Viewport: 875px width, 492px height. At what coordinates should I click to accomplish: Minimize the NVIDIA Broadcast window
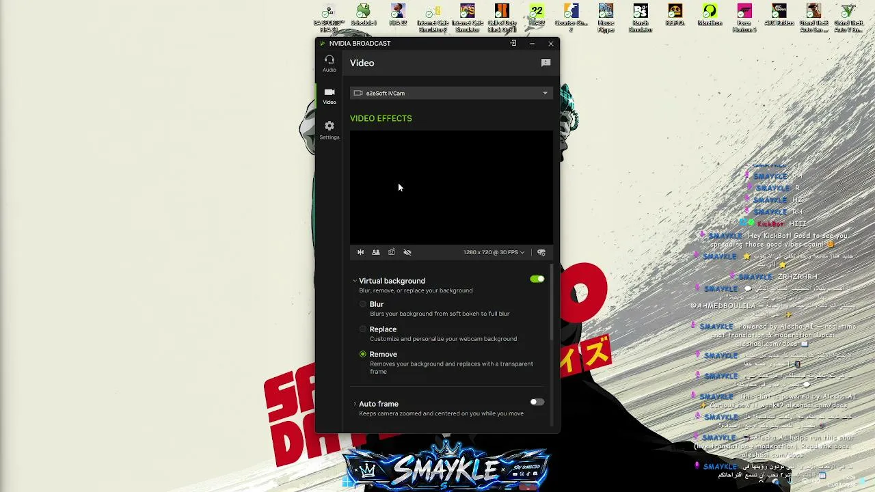pyautogui.click(x=532, y=43)
